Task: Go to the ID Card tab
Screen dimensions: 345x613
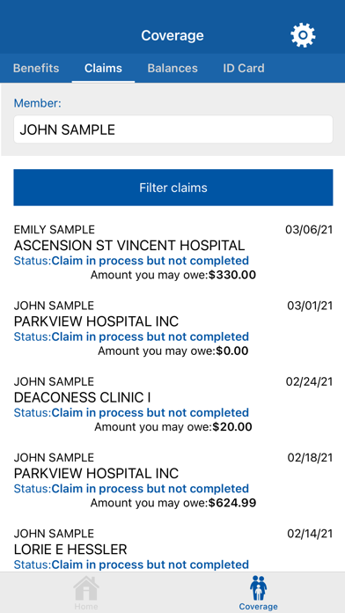Action: (244, 68)
